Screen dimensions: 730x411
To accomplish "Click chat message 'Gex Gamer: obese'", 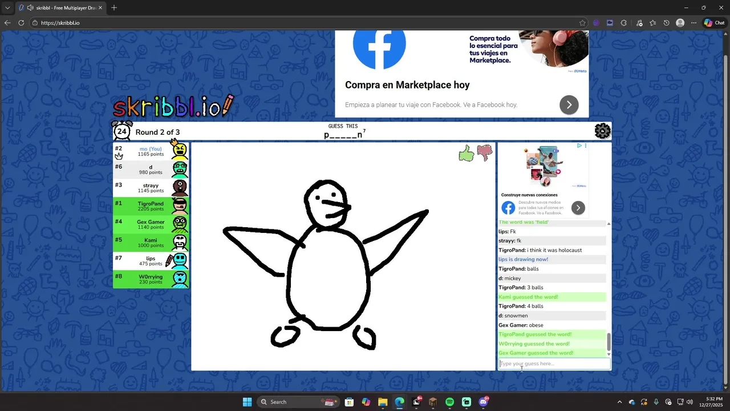I will pyautogui.click(x=521, y=325).
